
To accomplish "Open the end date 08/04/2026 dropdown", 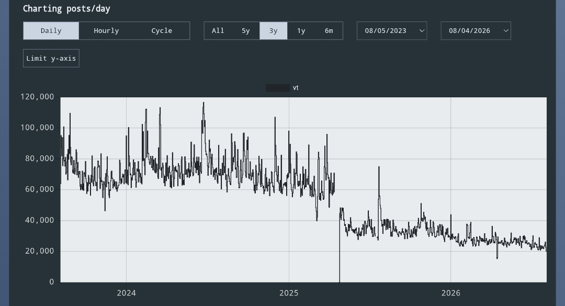I will coord(476,31).
